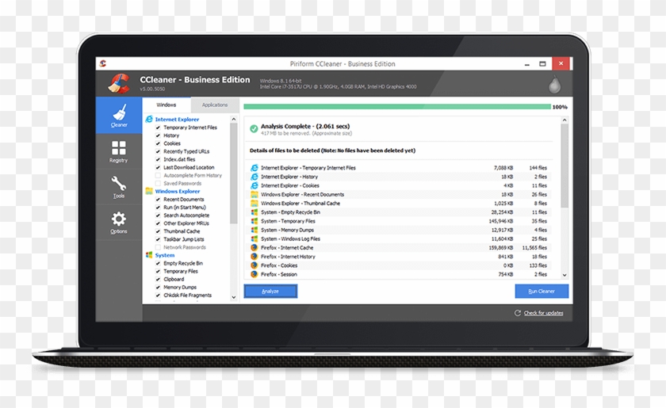Click Windows icon beside System - Temporary Files

[x=254, y=221]
